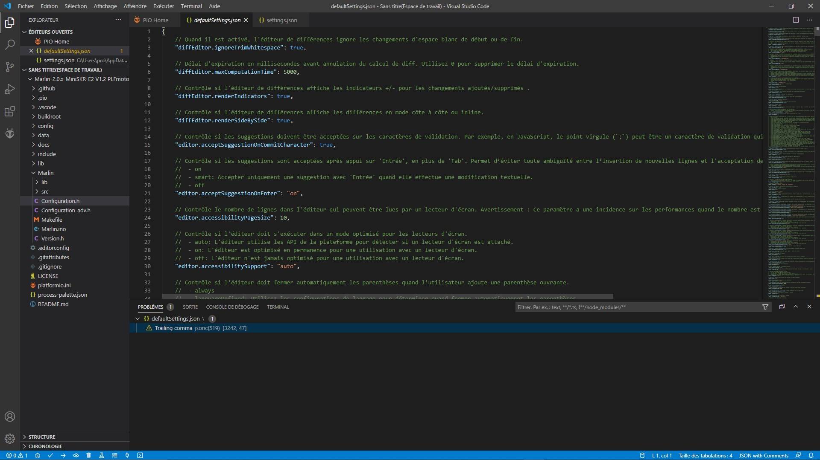Click the Manage gear icon
This screenshot has width=820, height=460.
[10, 438]
